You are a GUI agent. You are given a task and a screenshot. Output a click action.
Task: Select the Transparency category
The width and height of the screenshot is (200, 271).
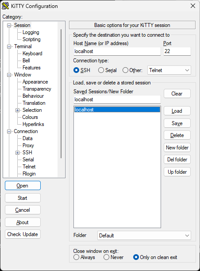(37, 89)
